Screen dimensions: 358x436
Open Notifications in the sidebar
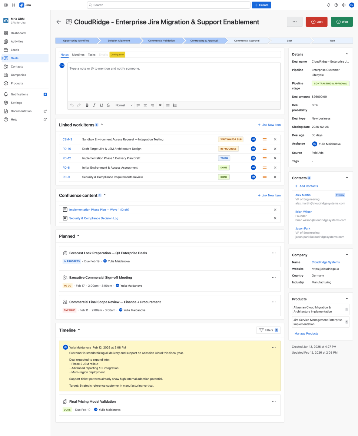25,94
